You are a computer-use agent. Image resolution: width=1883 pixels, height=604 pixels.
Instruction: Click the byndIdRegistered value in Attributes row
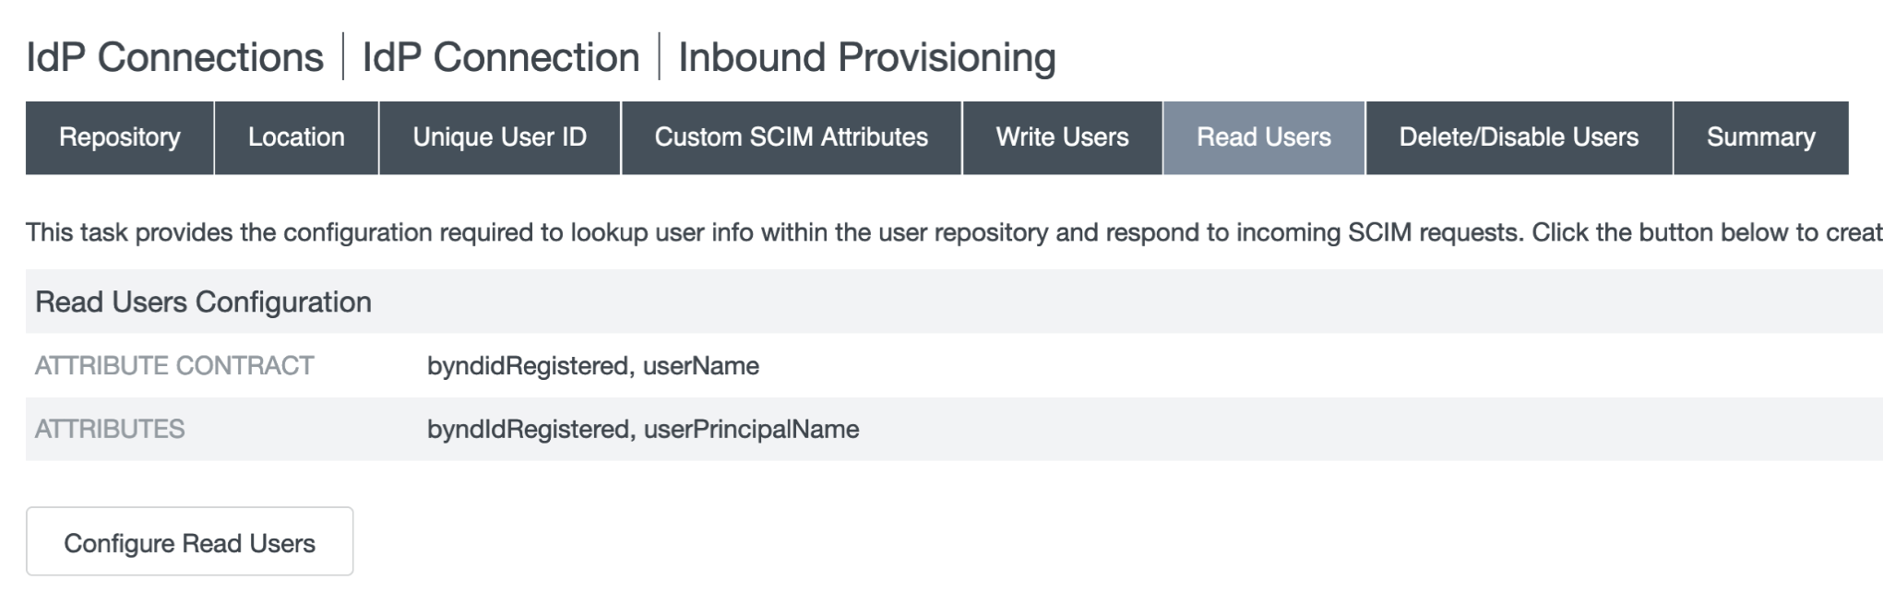coord(528,429)
